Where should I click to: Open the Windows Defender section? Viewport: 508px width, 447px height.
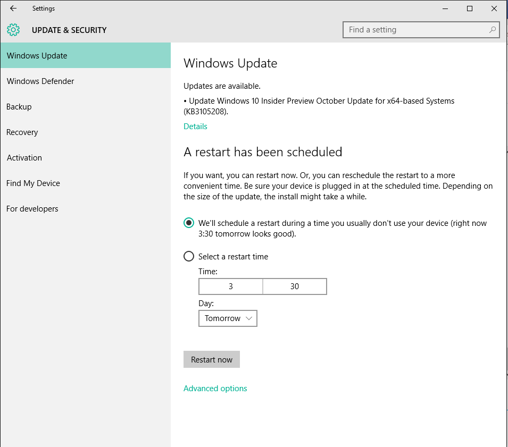pyautogui.click(x=86, y=81)
